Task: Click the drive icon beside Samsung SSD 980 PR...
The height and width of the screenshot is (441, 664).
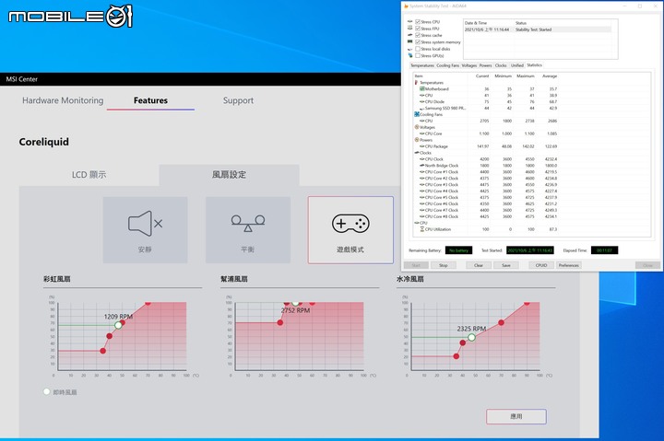Action: pos(421,109)
